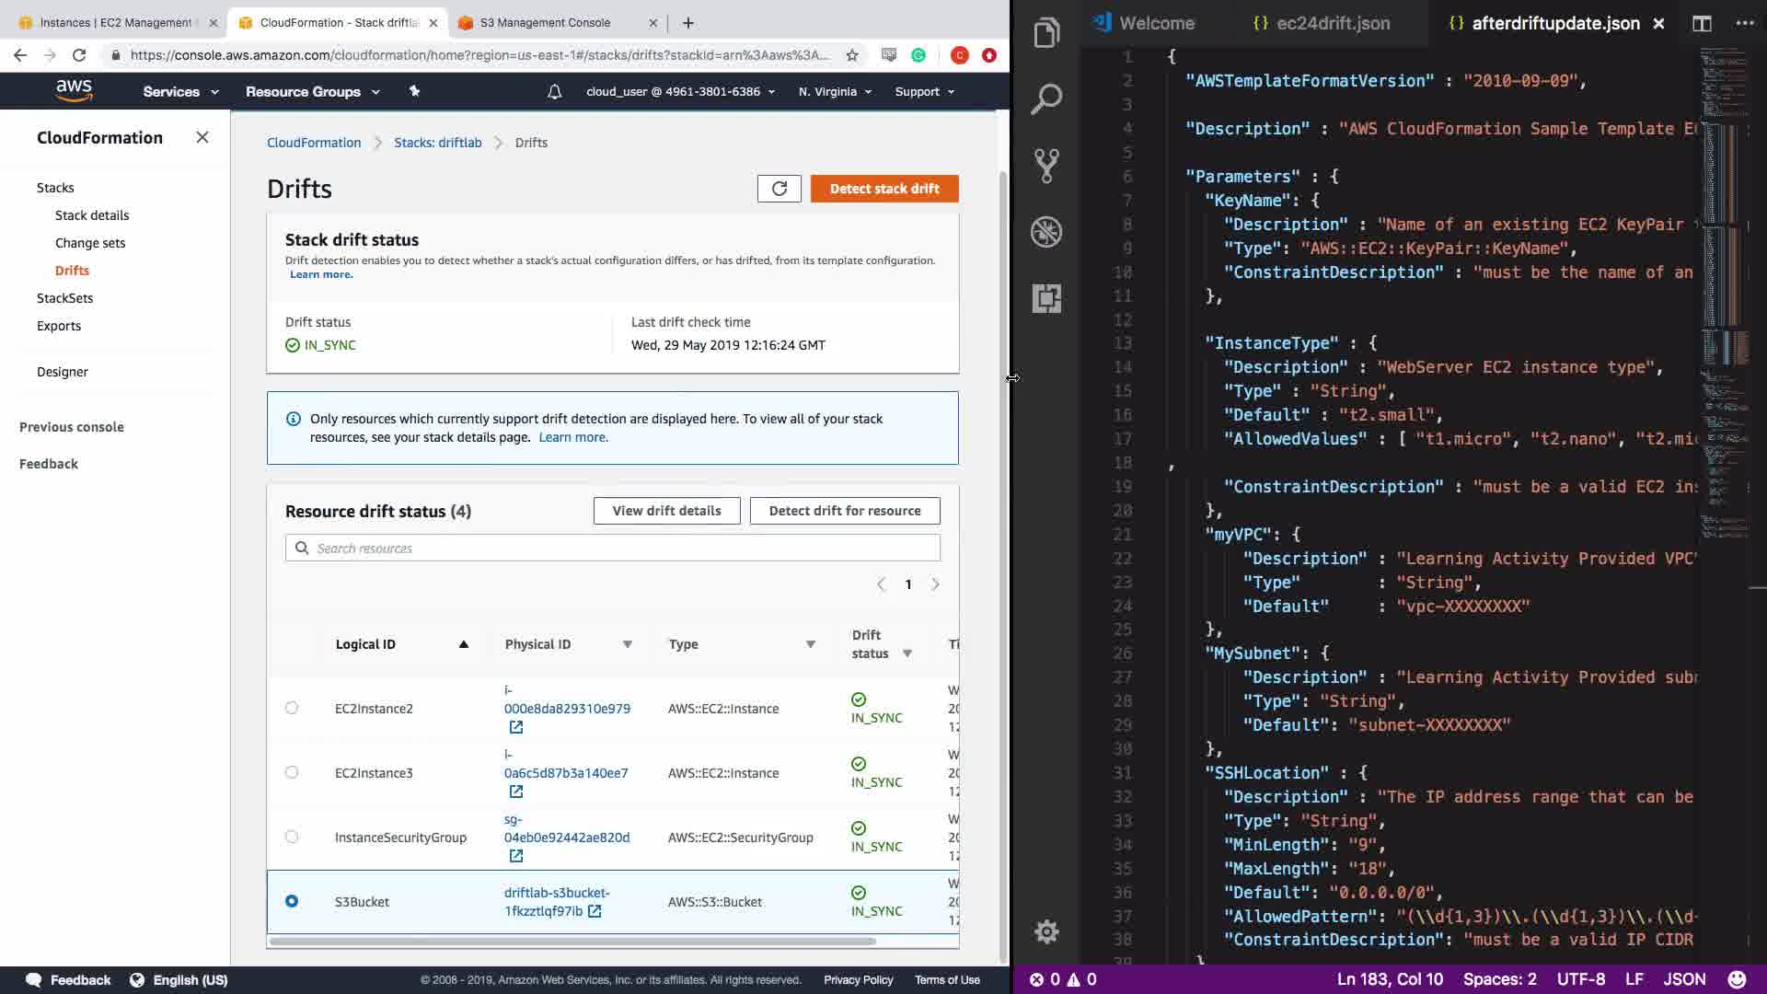This screenshot has width=1767, height=994.
Task: Refresh drifts with circular arrow button
Action: click(x=779, y=189)
